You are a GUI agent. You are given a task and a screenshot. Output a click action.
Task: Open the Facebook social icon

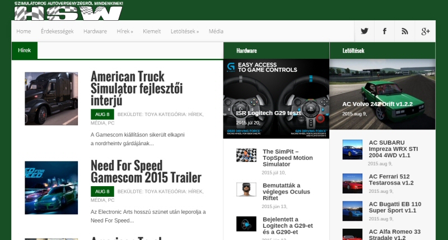click(385, 31)
